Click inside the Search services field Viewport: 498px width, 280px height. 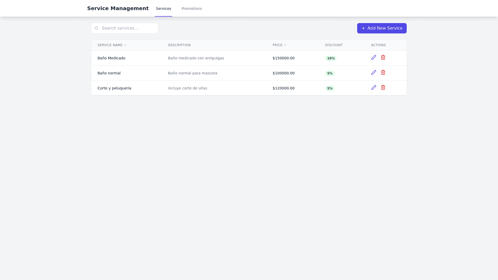point(127,28)
